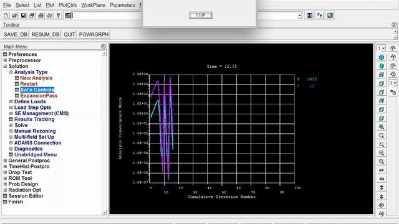The height and width of the screenshot is (224, 399).
Task: Click the command prompt icon beside input
Action: click(68, 16)
